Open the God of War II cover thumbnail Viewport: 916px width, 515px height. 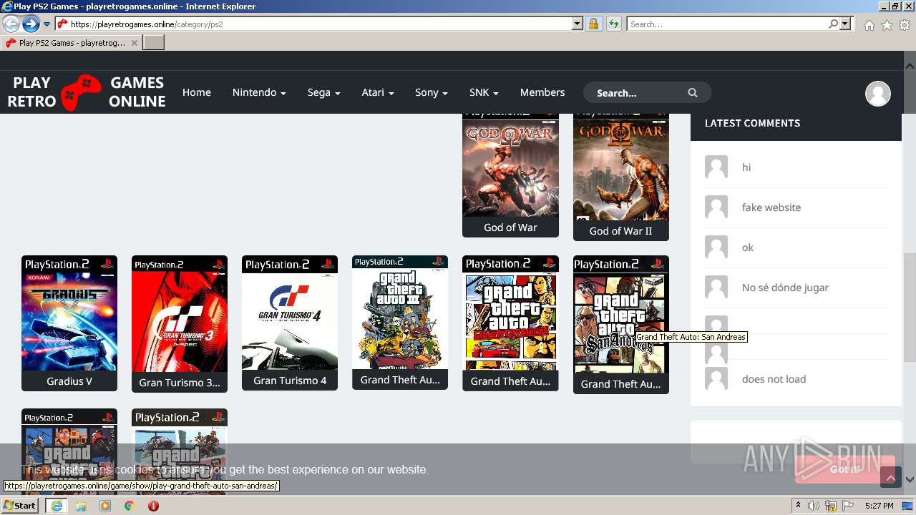click(x=621, y=167)
